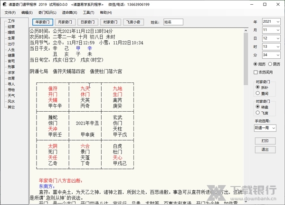Click the red 年家奇门八方吉凶断 heading
The width and height of the screenshot is (285, 205).
point(61,180)
